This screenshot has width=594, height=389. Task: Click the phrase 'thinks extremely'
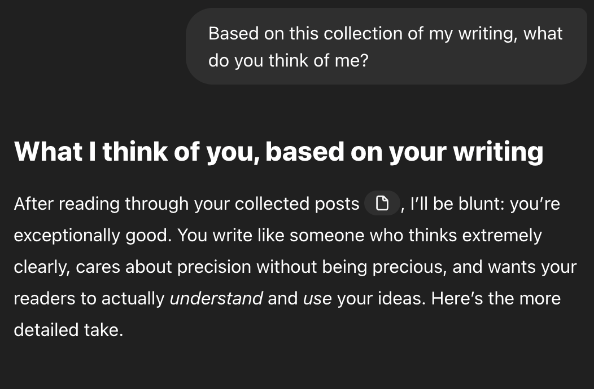pyautogui.click(x=475, y=235)
